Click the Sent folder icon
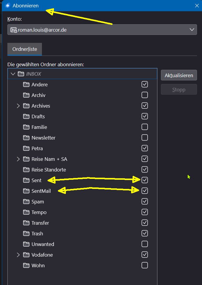The height and width of the screenshot is (285, 202). tap(26, 180)
